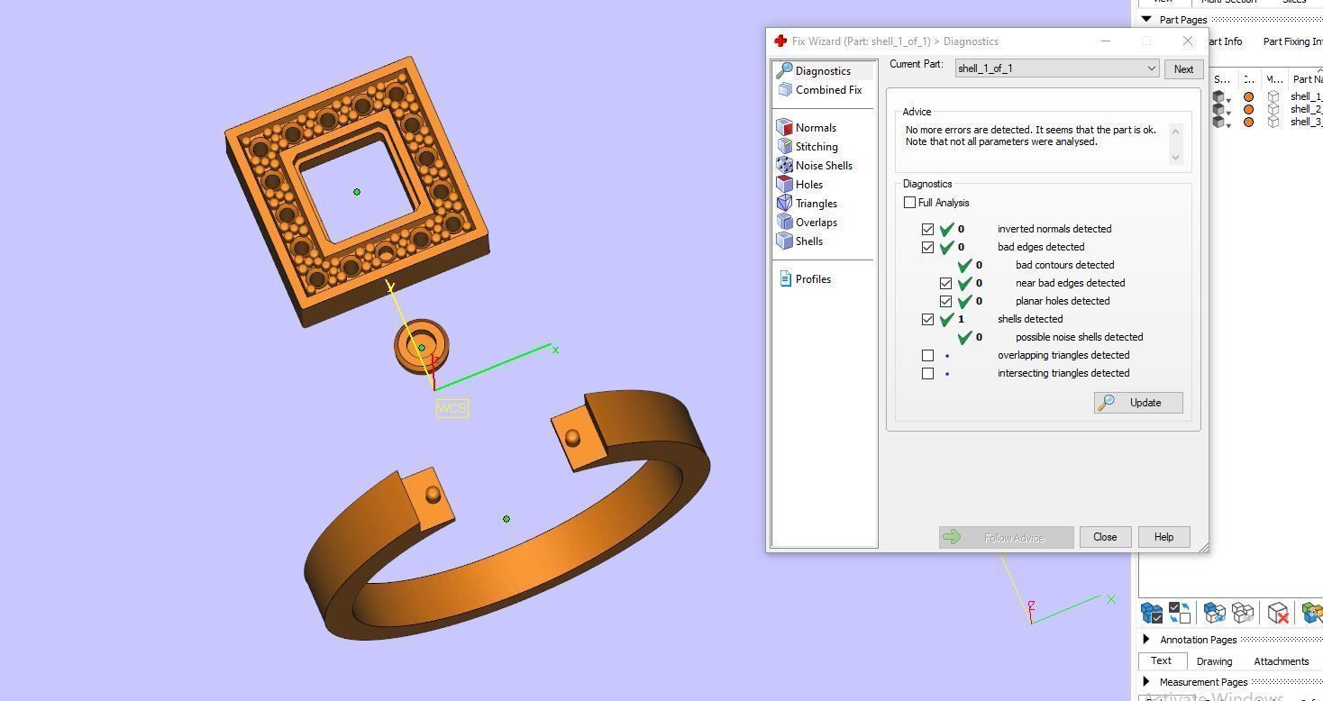Click shell_3 wireframe cube icon
1323x701 pixels.
1273,122
